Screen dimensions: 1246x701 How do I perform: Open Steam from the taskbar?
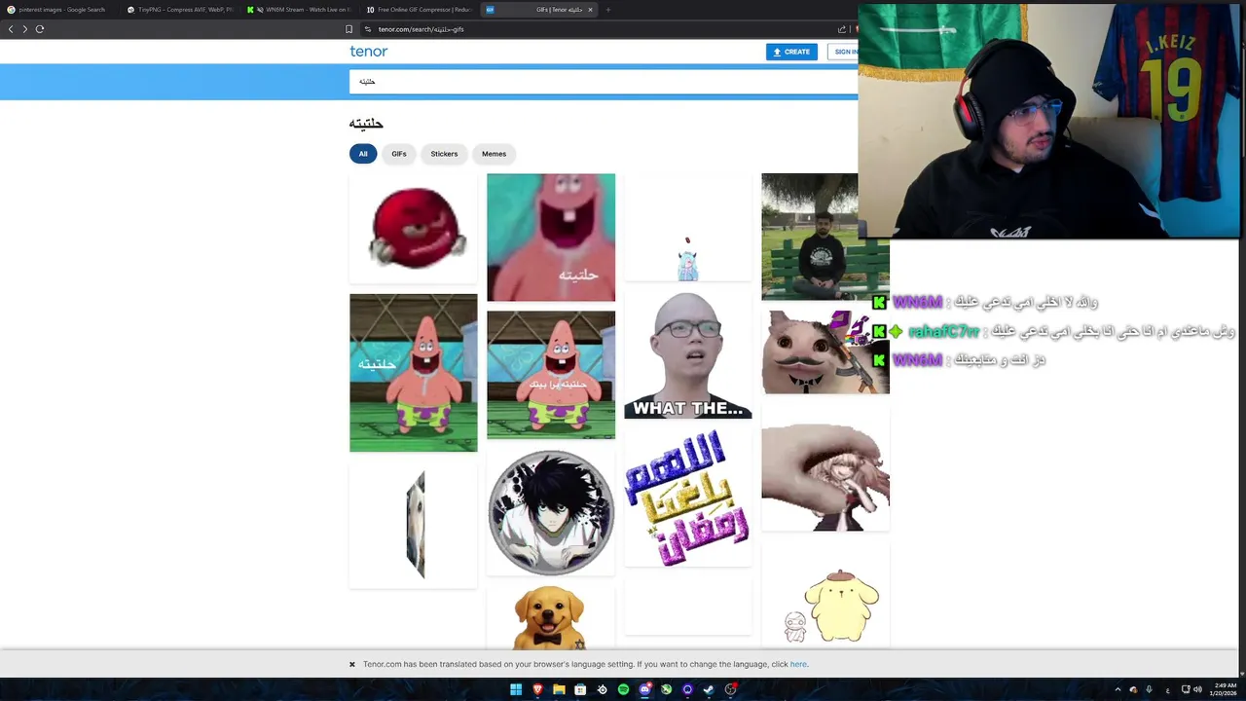click(x=709, y=689)
